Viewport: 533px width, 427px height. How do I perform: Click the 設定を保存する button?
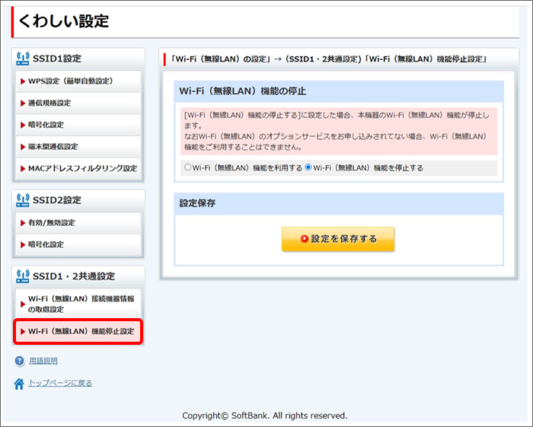coord(338,239)
